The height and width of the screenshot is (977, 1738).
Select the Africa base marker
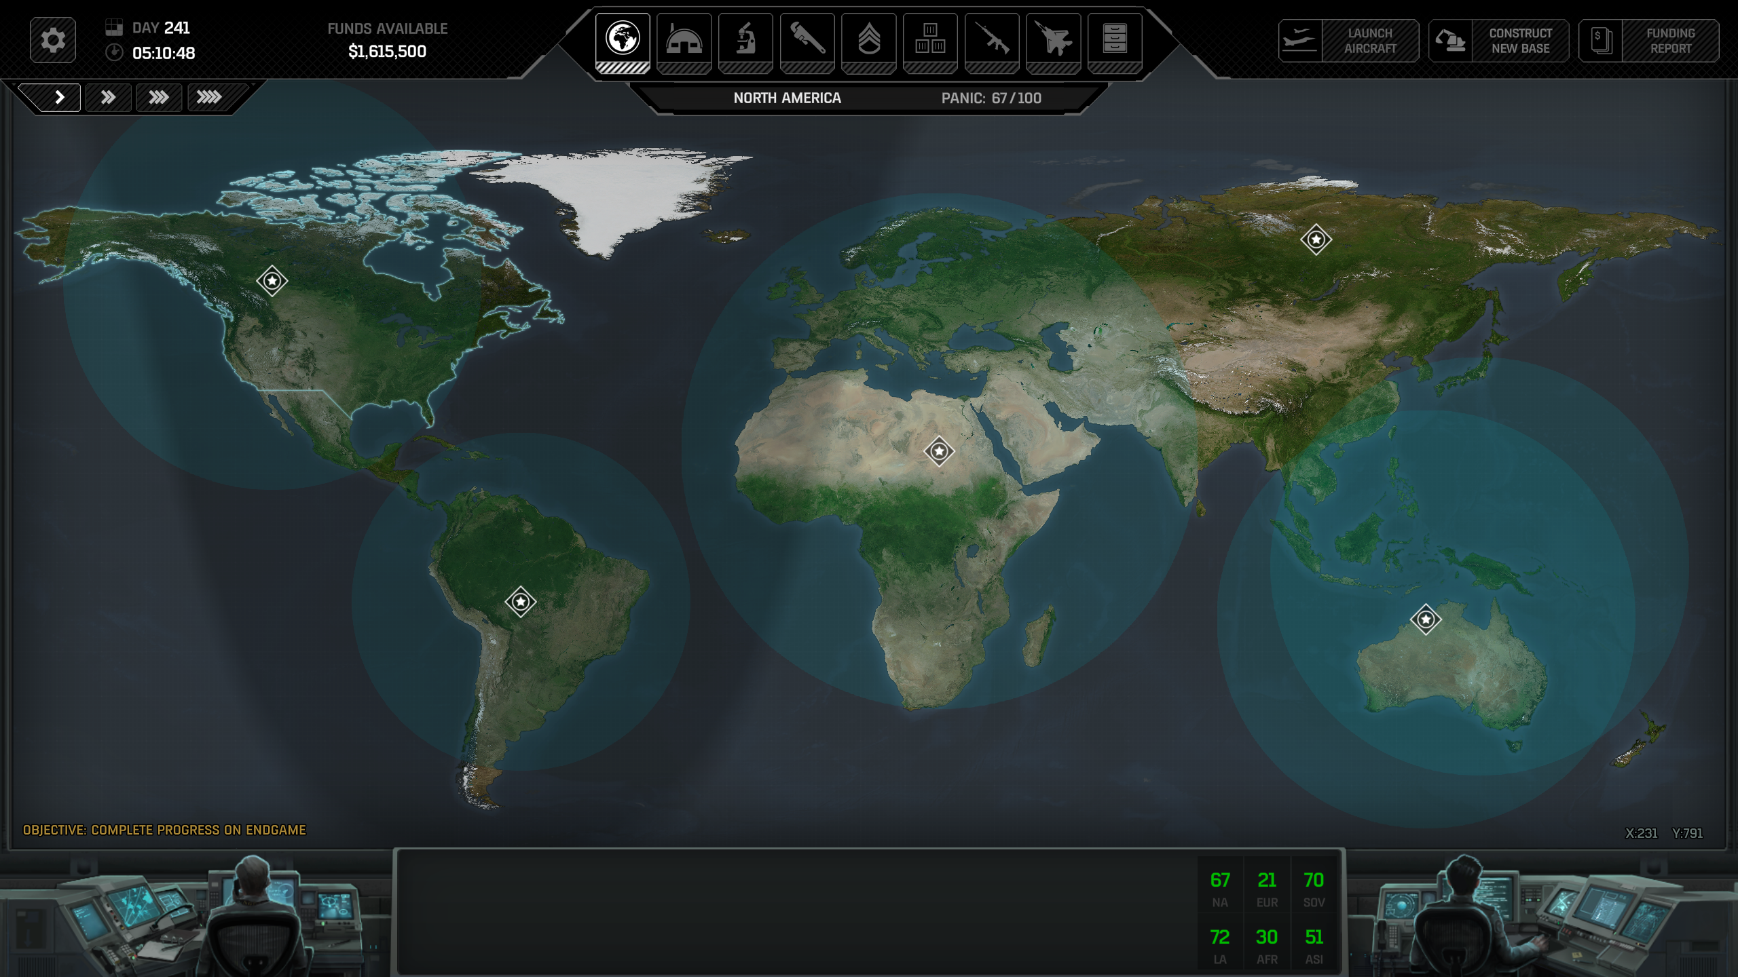click(939, 451)
